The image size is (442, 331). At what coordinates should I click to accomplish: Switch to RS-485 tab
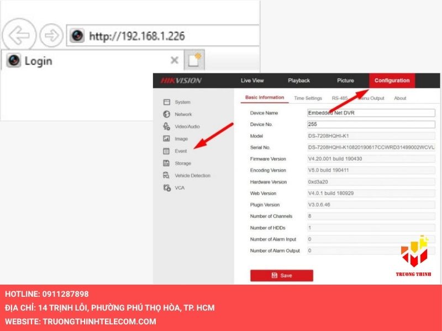[340, 98]
